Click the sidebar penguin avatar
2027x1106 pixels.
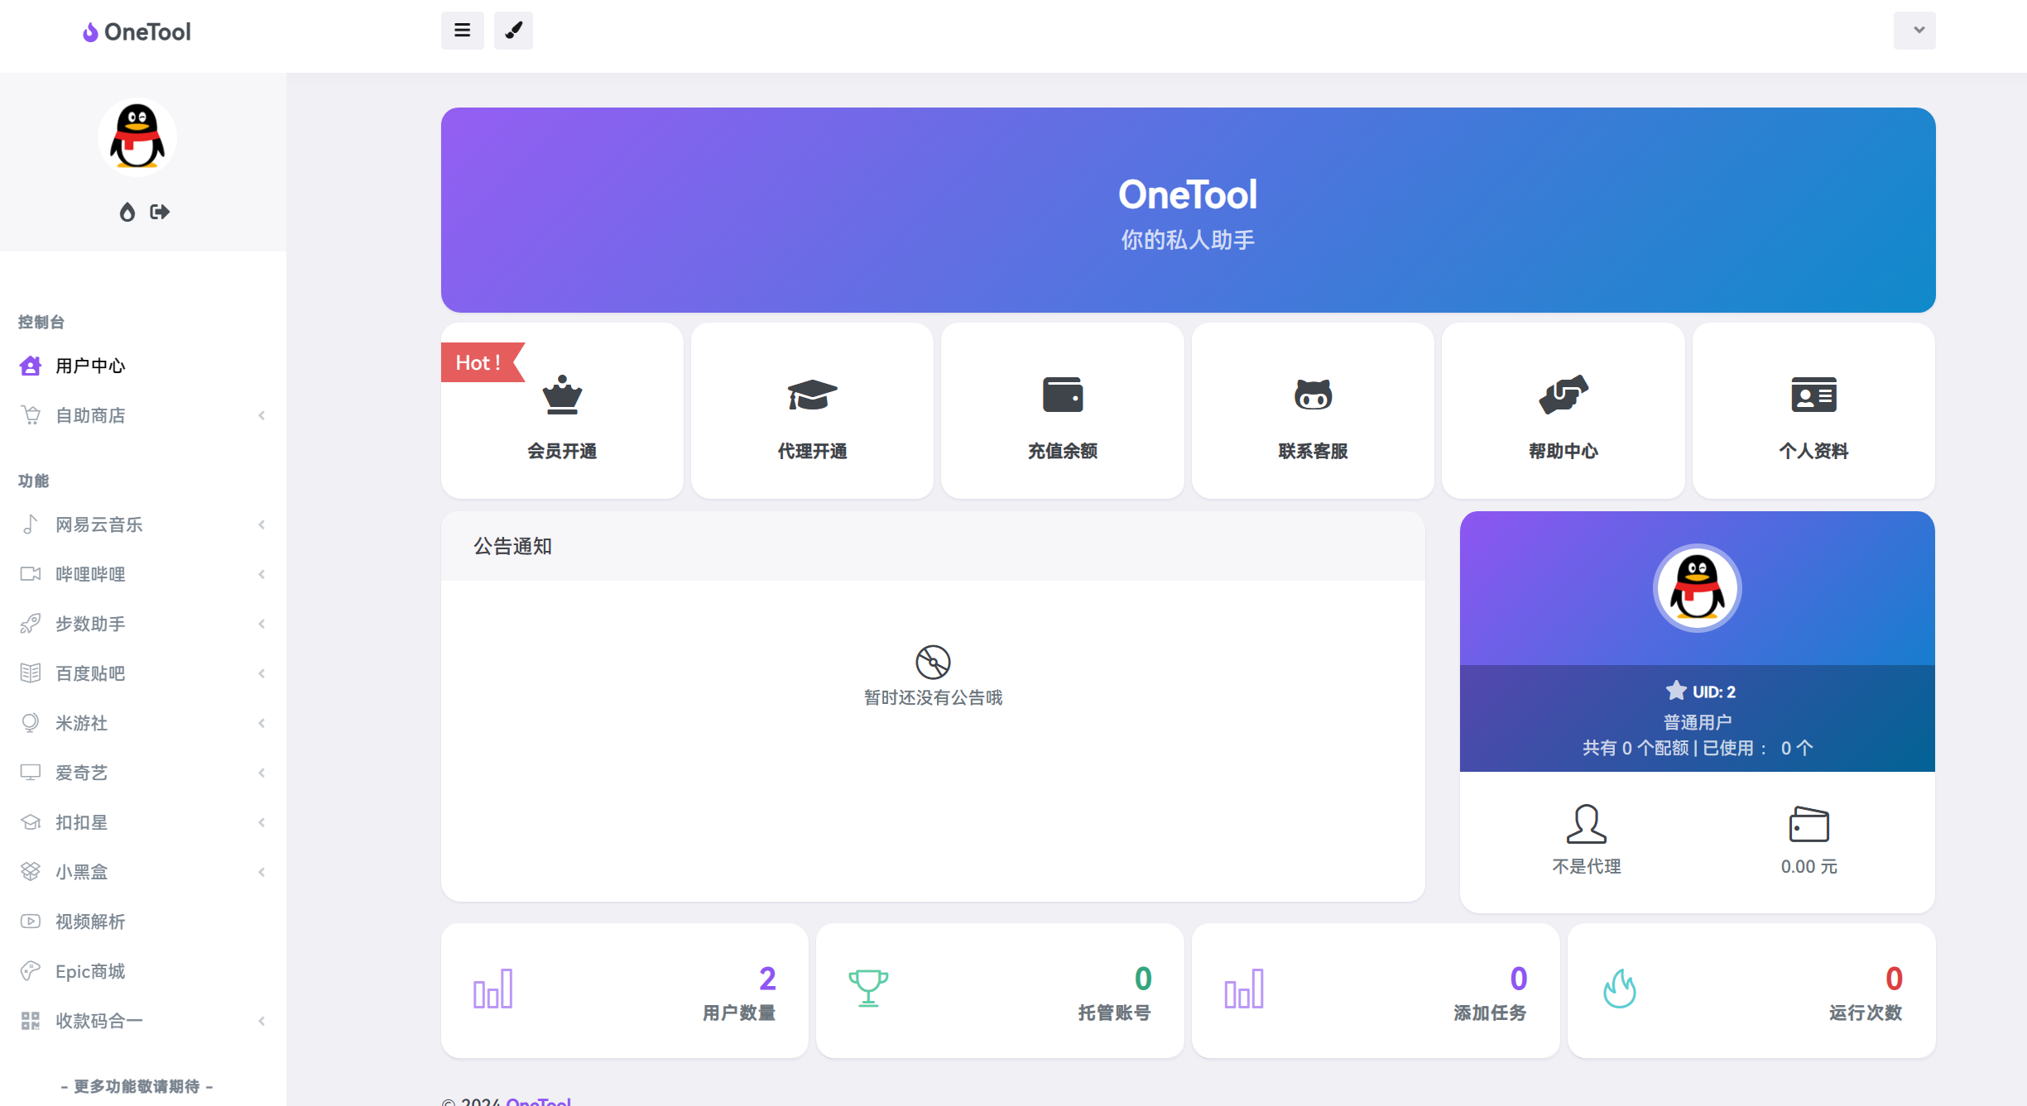[x=137, y=137]
